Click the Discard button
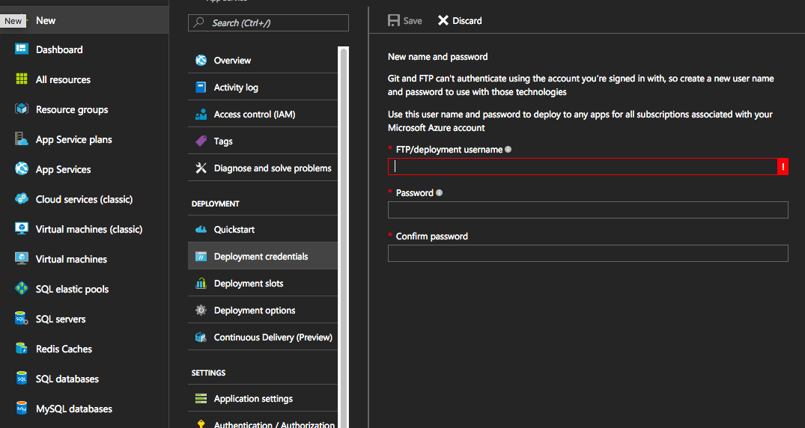805x428 pixels. [460, 20]
